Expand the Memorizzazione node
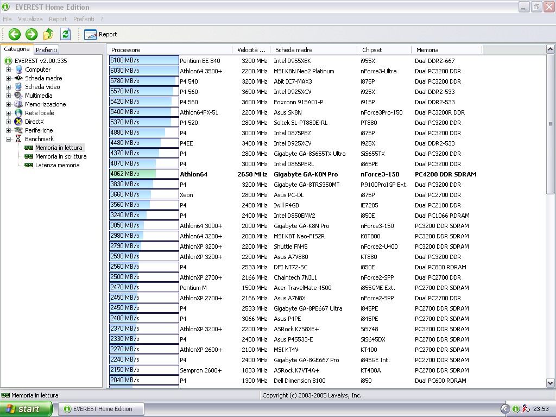 9,104
